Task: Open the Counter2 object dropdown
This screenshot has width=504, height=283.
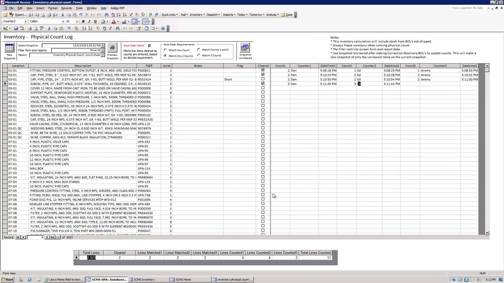Action: coord(26,21)
